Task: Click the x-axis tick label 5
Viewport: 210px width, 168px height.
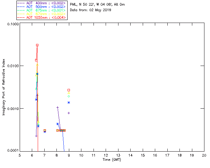Action: coord(20,155)
